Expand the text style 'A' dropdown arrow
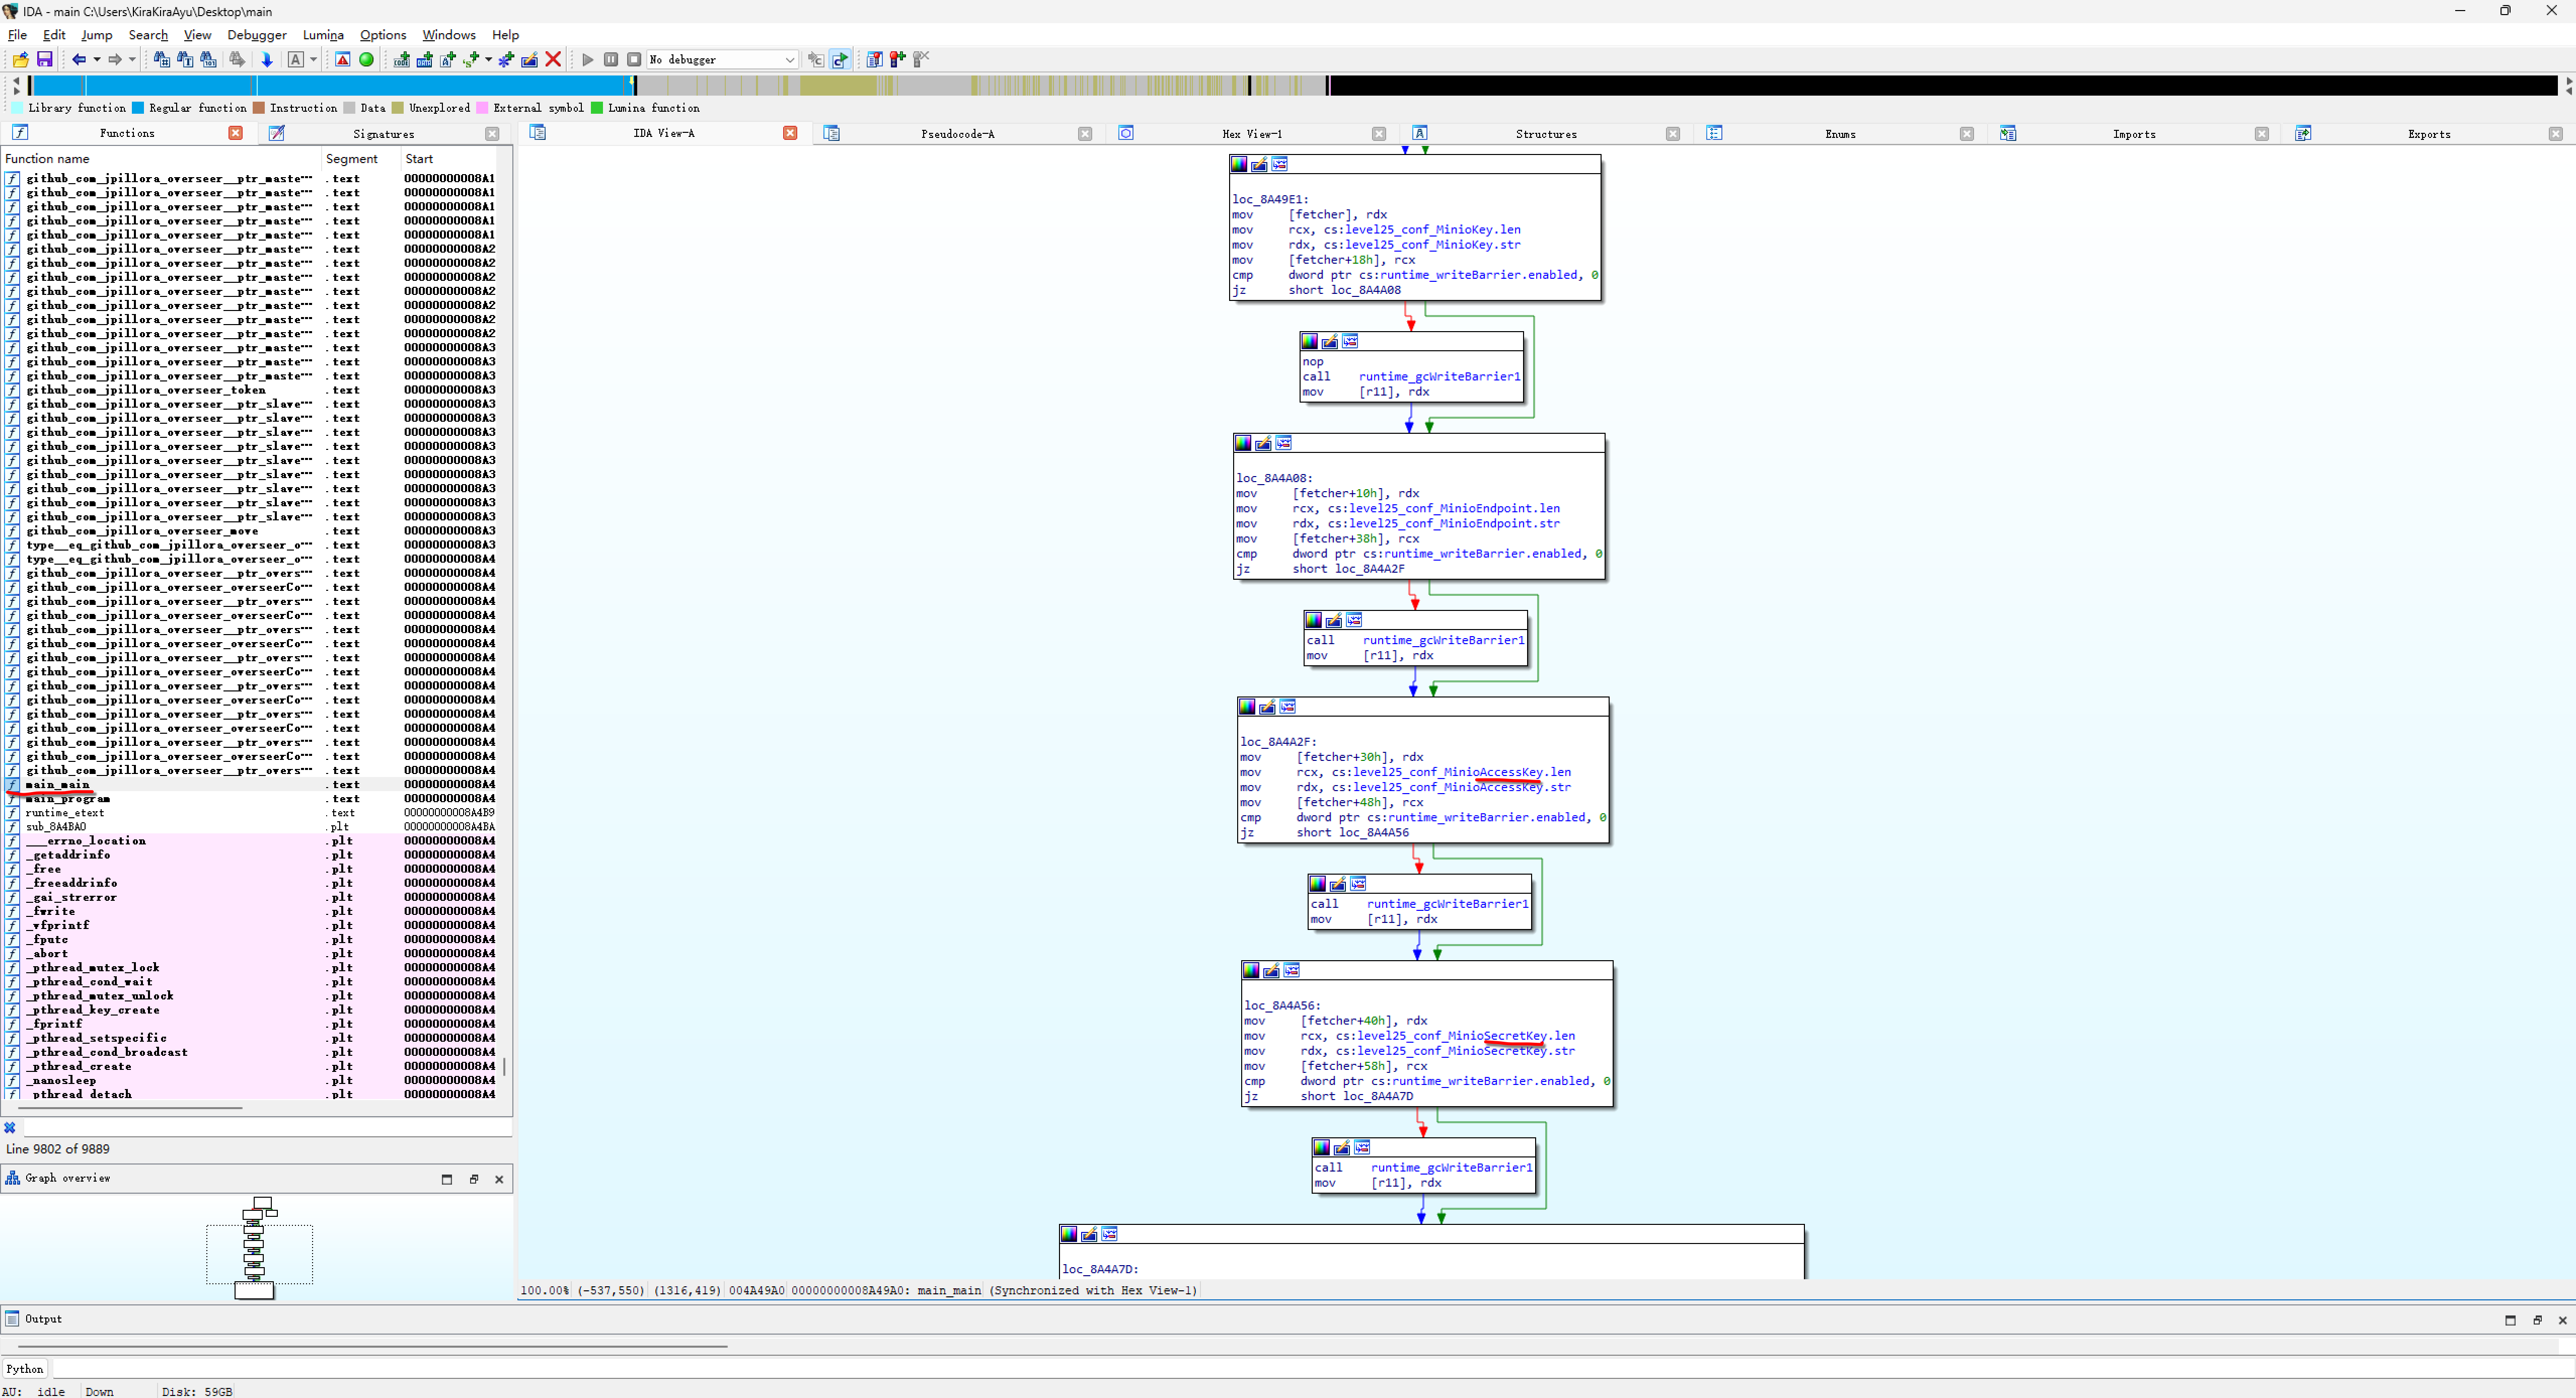Viewport: 2576px width, 1398px height. (313, 60)
